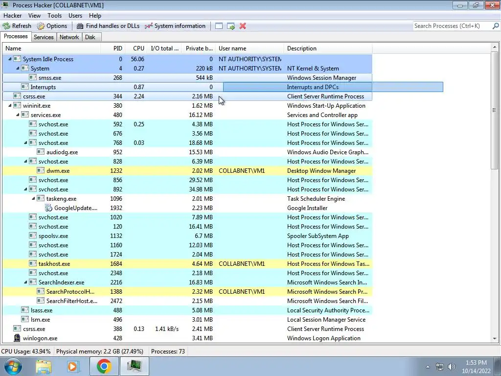This screenshot has height=376, width=501.
Task: Click the red X terminate icon
Action: (243, 26)
